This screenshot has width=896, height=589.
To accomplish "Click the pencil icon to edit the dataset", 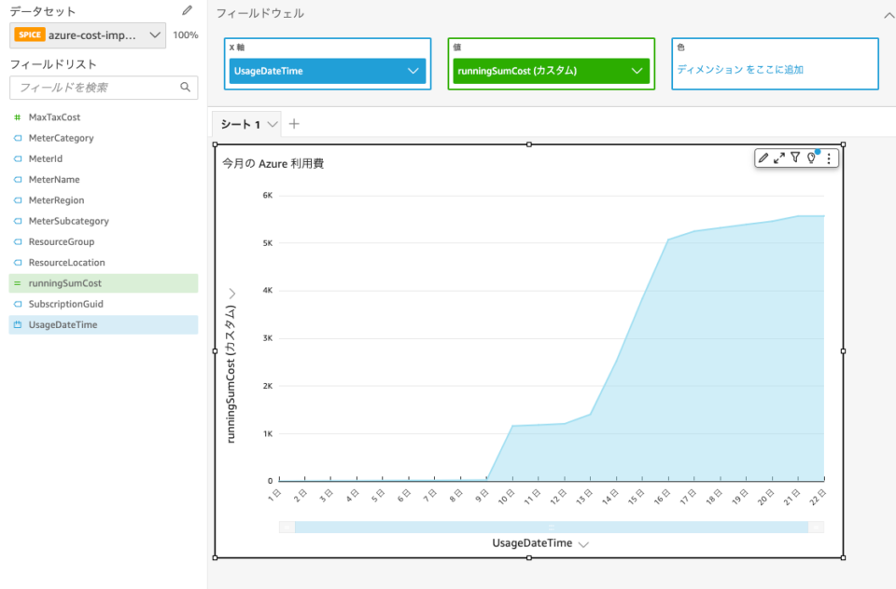I will [x=186, y=9].
